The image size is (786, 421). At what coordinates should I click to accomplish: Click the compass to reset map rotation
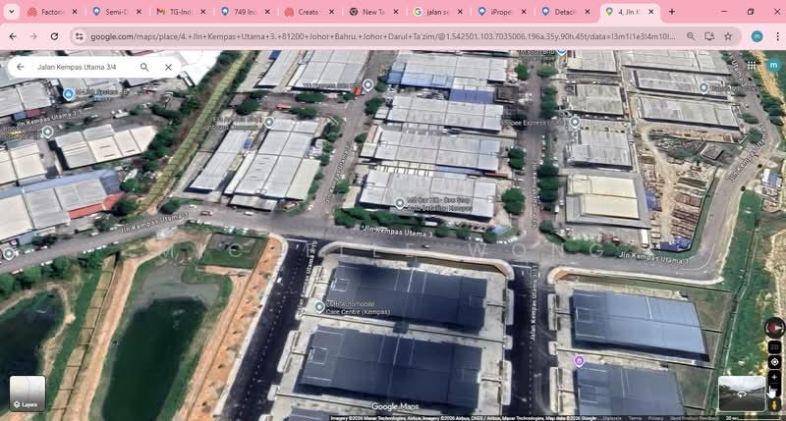(x=774, y=329)
